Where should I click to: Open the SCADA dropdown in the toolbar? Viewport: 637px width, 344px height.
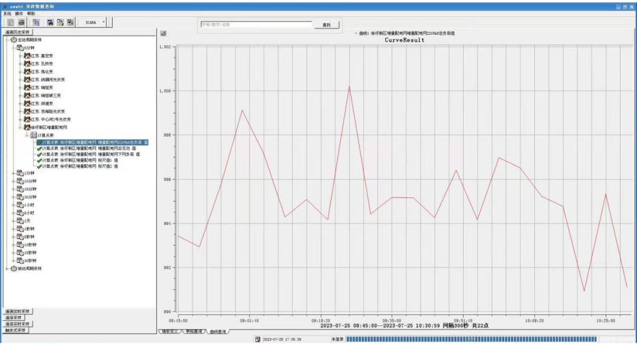pos(104,22)
